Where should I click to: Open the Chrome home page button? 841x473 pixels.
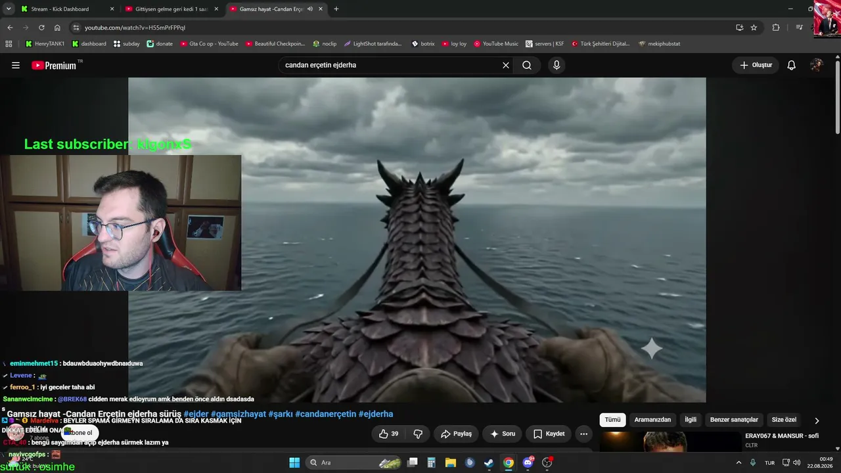[57, 28]
